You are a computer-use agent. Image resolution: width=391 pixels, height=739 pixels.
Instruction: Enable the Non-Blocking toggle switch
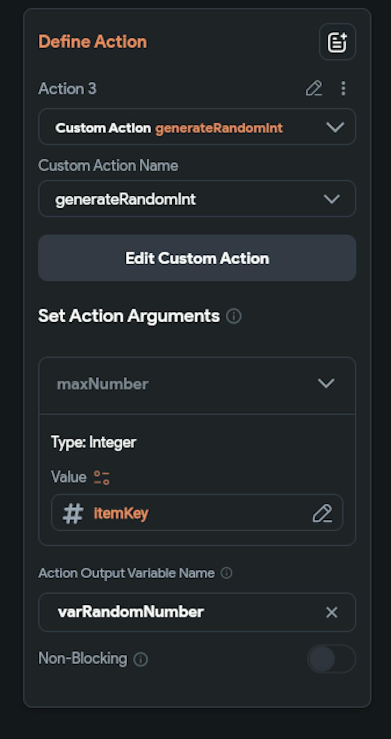pyautogui.click(x=331, y=659)
